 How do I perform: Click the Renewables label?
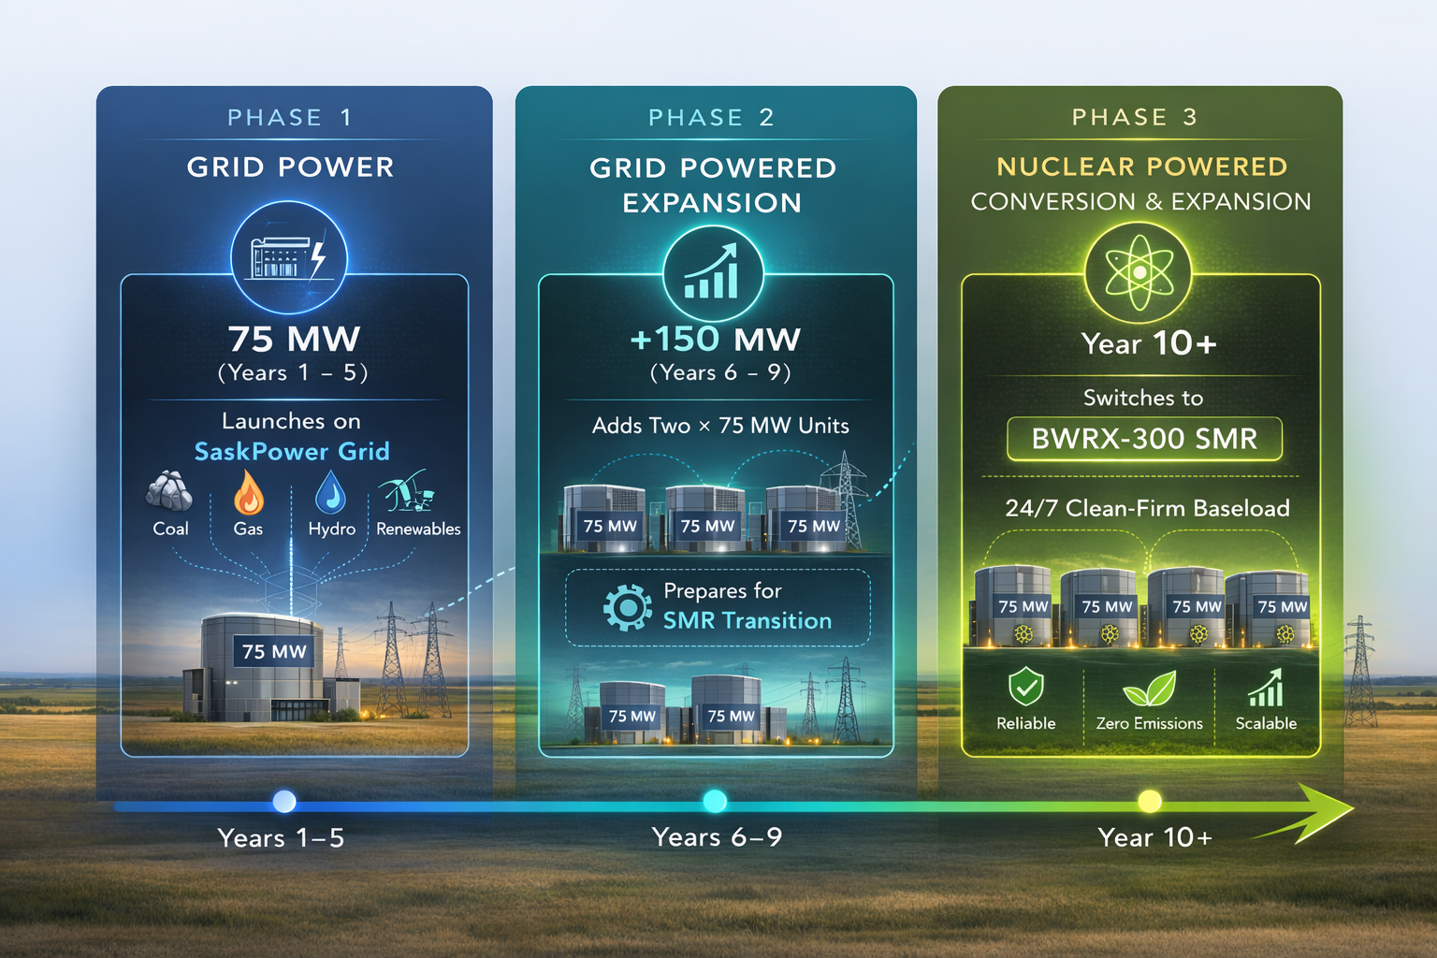(x=418, y=529)
